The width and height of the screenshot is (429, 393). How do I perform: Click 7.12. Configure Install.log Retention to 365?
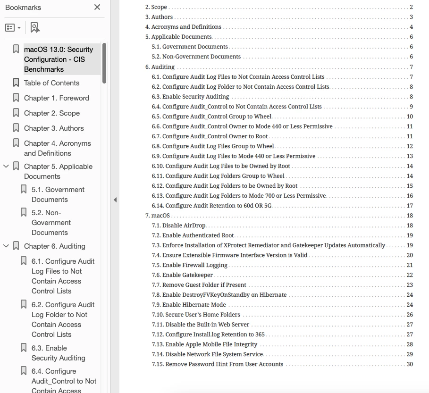click(x=208, y=334)
